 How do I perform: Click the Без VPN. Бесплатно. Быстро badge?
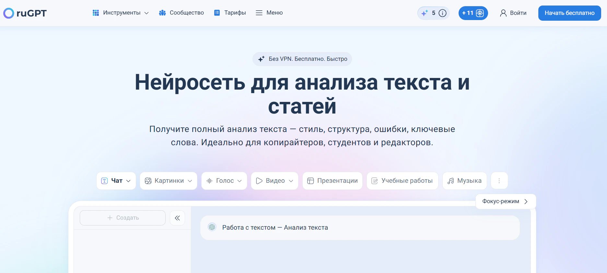(302, 59)
